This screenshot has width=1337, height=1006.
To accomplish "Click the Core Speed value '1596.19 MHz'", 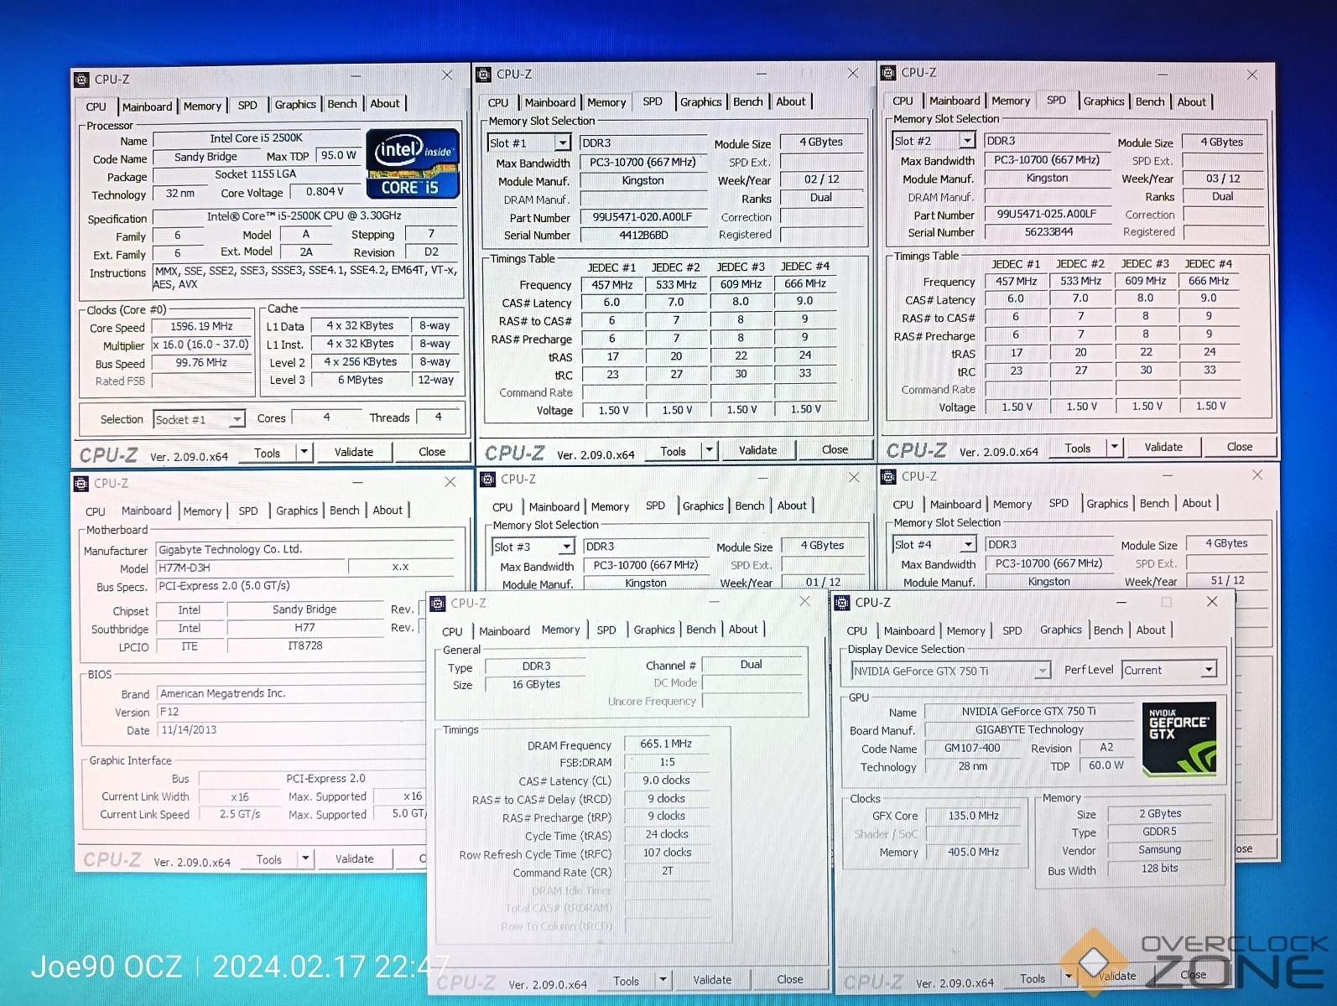I will click(201, 326).
